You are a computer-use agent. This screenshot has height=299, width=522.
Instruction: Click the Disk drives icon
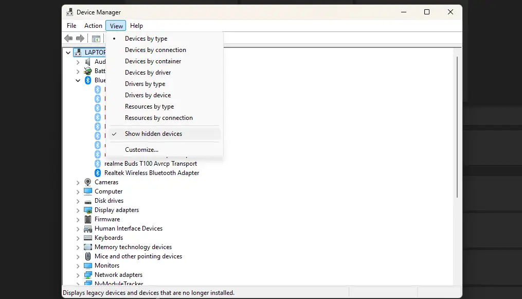coord(87,201)
